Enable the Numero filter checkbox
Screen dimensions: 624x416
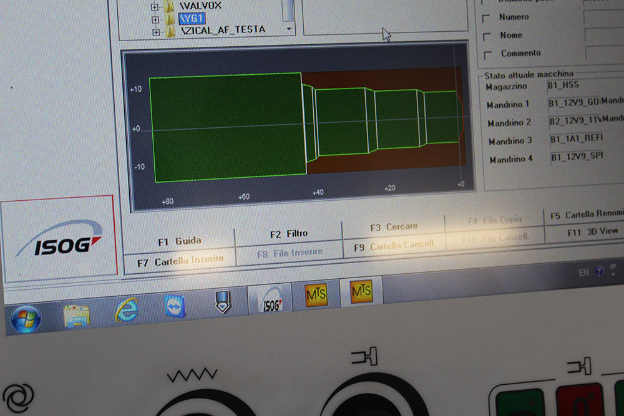coord(486,18)
